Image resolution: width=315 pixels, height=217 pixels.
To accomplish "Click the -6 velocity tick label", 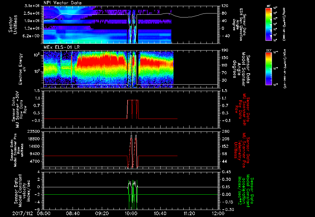I will coord(37,210).
